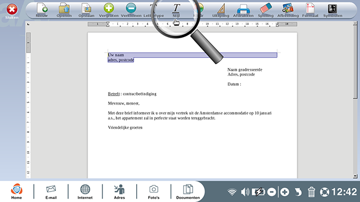Viewport: 360px width, 202px height.
Task: Open page Formaat settings
Action: [x=310, y=11]
